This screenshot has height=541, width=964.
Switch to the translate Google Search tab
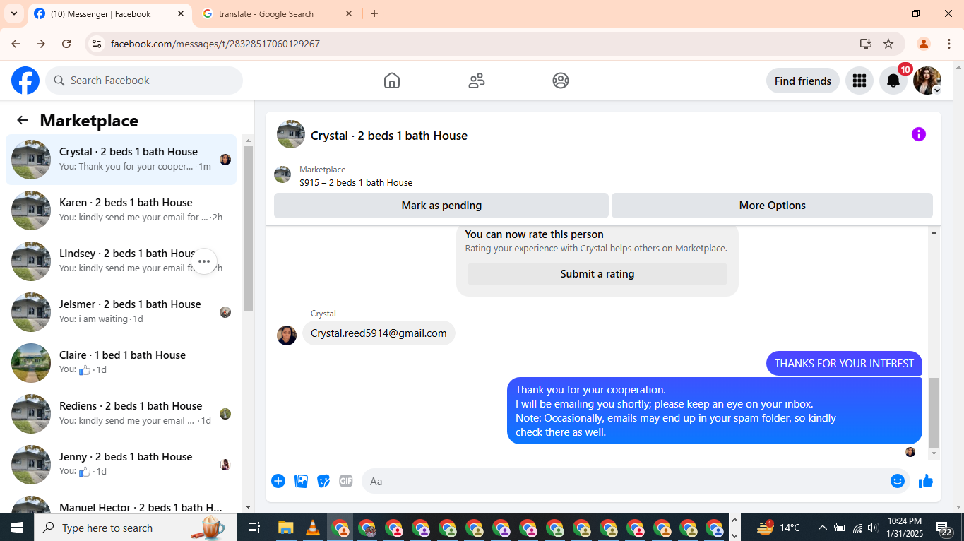278,14
